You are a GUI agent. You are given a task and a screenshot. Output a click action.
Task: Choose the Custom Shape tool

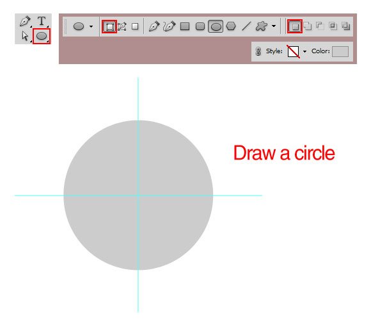262,26
